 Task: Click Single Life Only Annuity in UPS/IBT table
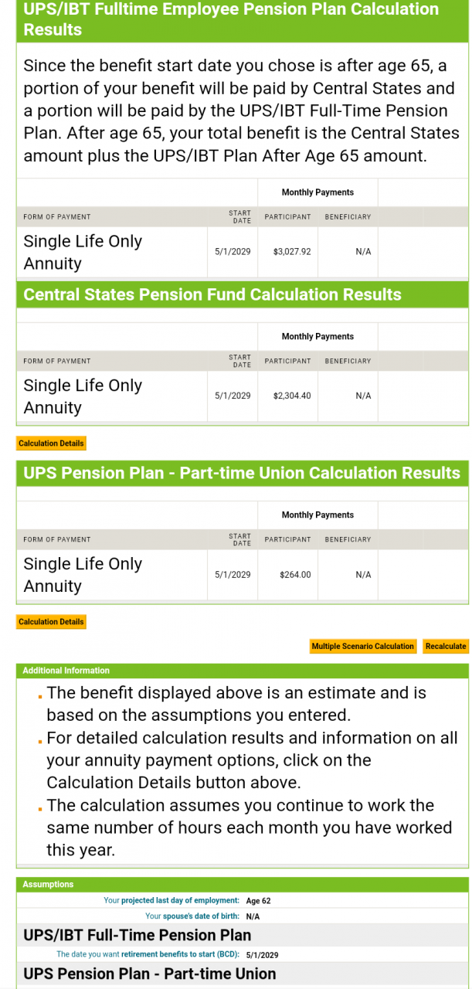83,253
